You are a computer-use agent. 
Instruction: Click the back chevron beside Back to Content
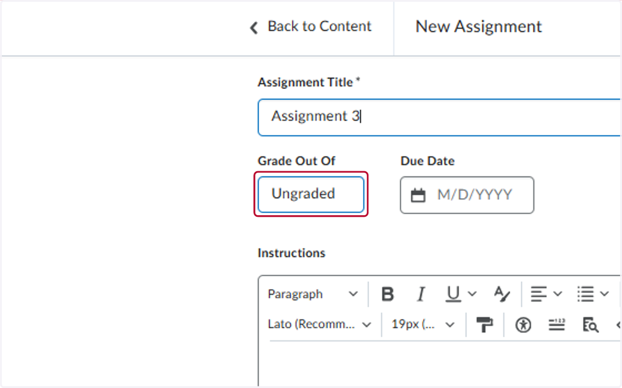point(253,27)
